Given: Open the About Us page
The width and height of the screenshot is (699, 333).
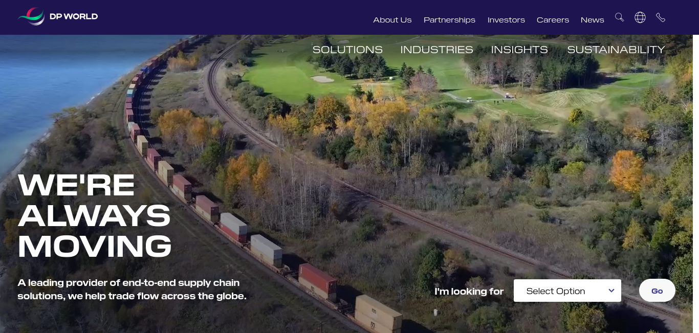Looking at the screenshot, I should (392, 20).
